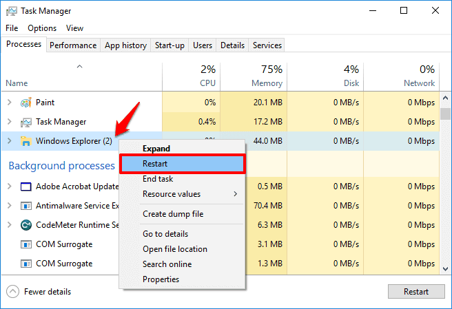The width and height of the screenshot is (452, 309).
Task: Click the Antimalware Service Executable icon
Action: 26,206
